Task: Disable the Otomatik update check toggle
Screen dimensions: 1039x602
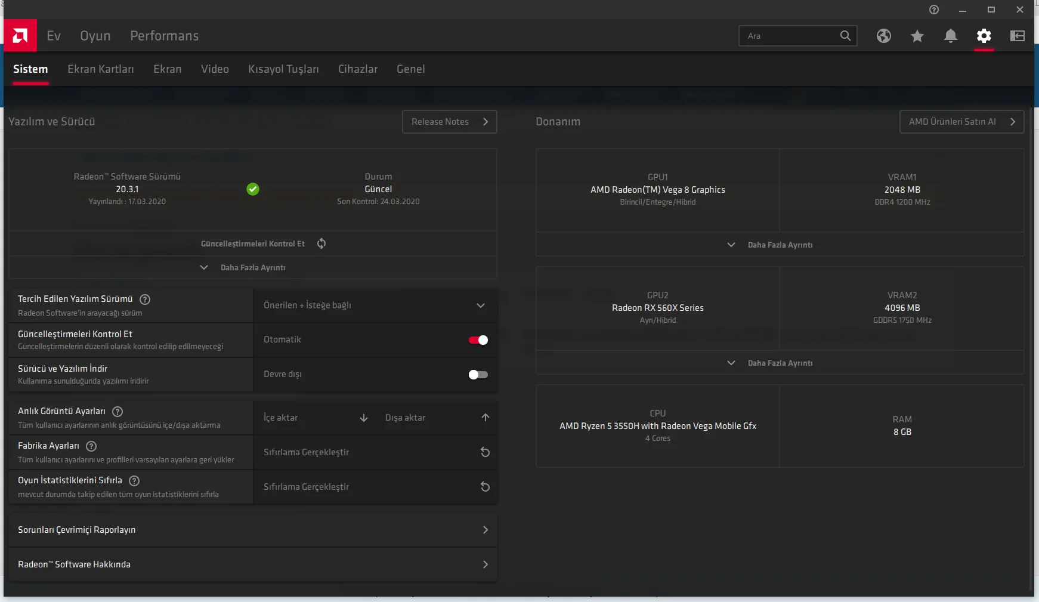Action: (478, 340)
